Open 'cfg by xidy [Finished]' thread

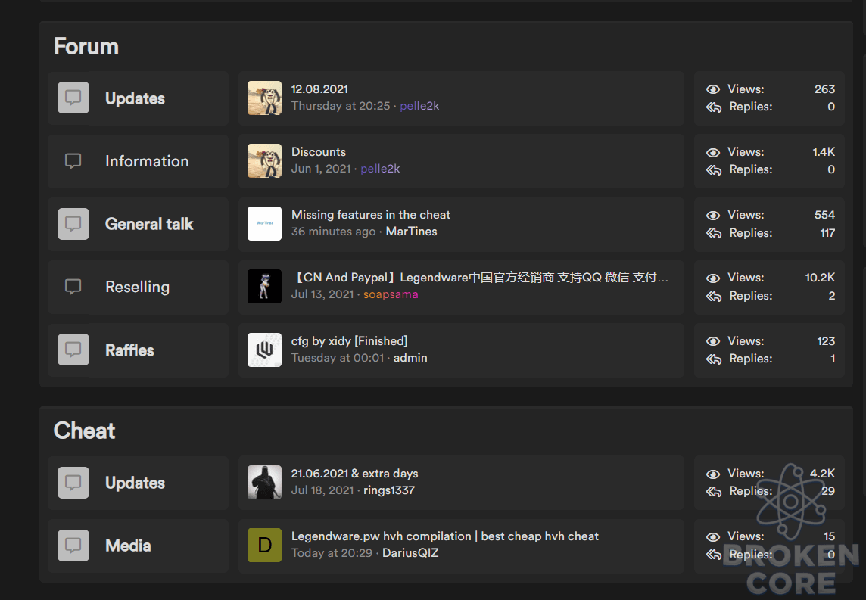click(x=349, y=341)
